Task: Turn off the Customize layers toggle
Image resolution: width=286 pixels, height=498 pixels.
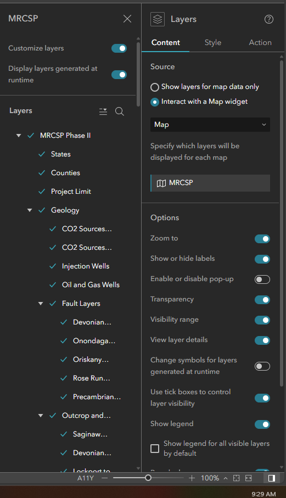Action: pos(119,48)
